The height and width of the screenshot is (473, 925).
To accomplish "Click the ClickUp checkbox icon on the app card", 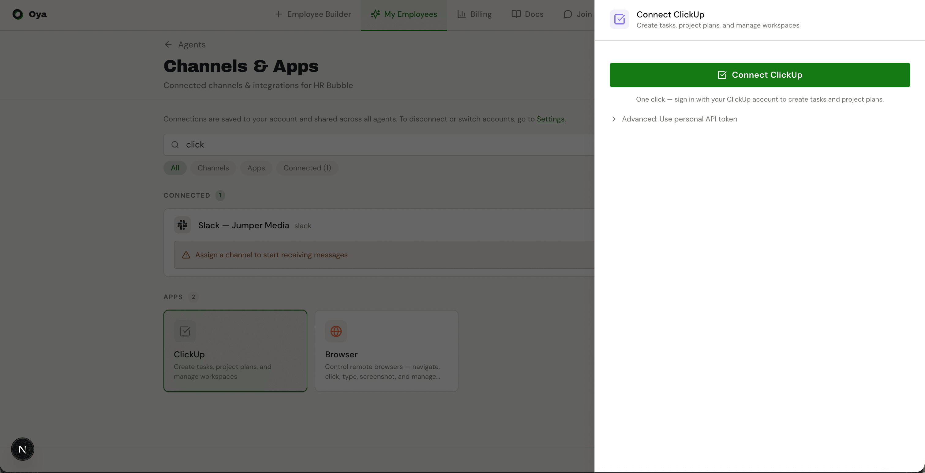I will [x=185, y=331].
